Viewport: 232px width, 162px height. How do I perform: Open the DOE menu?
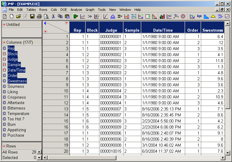[x=63, y=10]
